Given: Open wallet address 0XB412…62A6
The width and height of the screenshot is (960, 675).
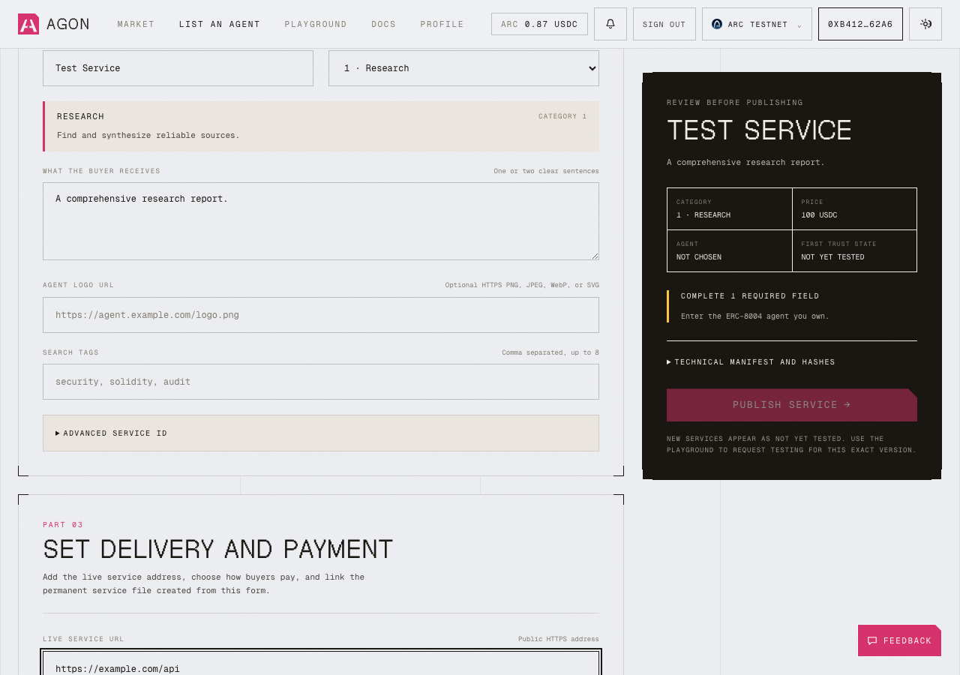Looking at the screenshot, I should pos(860,24).
